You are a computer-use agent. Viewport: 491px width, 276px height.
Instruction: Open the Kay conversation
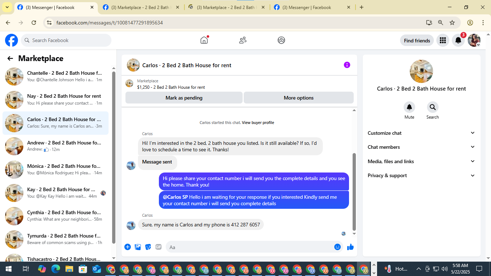coord(56,193)
